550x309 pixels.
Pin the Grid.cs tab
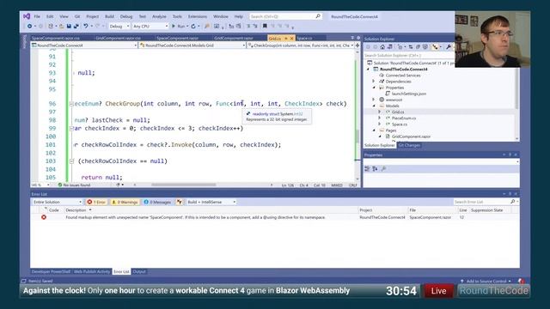(286, 38)
